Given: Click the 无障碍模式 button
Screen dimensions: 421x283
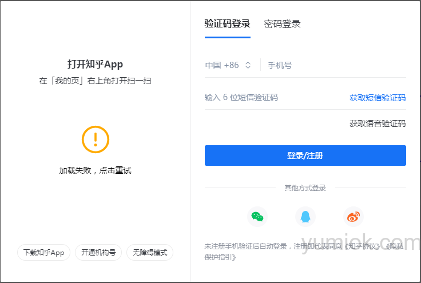Looking at the screenshot, I should pos(150,253).
